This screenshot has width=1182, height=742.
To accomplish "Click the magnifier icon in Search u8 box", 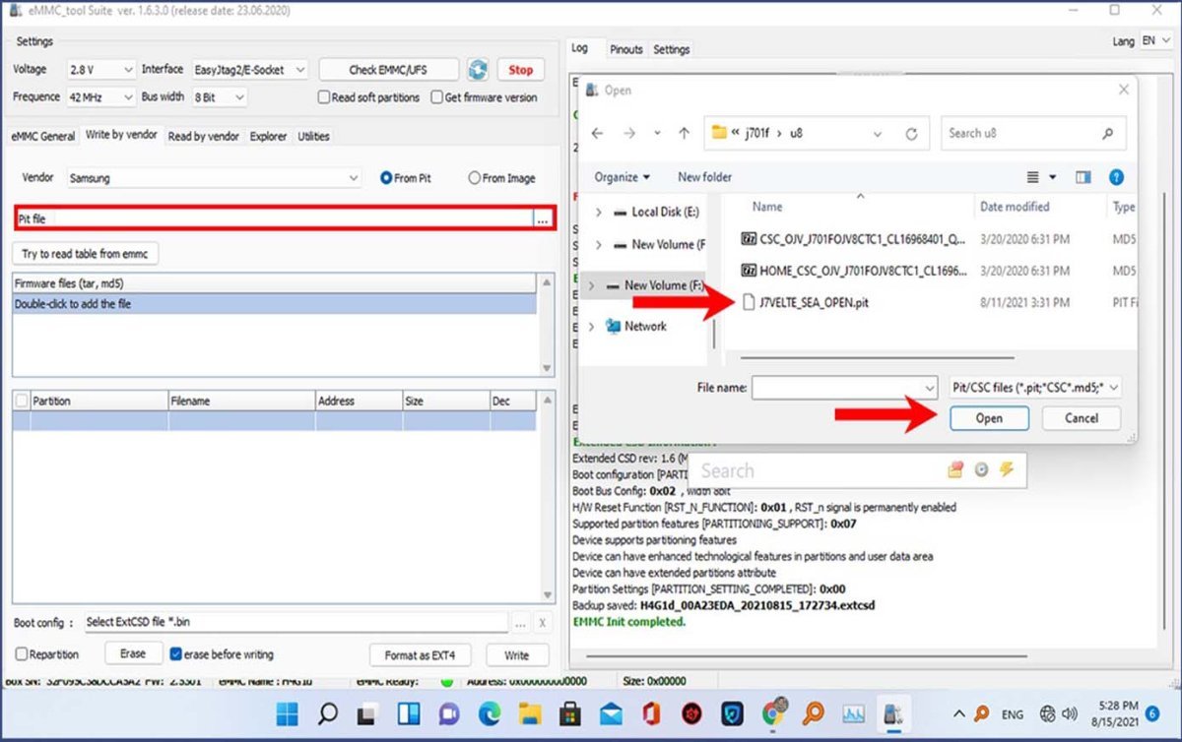I will 1108,134.
